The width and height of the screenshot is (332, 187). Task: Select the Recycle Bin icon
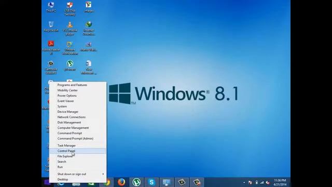pyautogui.click(x=51, y=26)
